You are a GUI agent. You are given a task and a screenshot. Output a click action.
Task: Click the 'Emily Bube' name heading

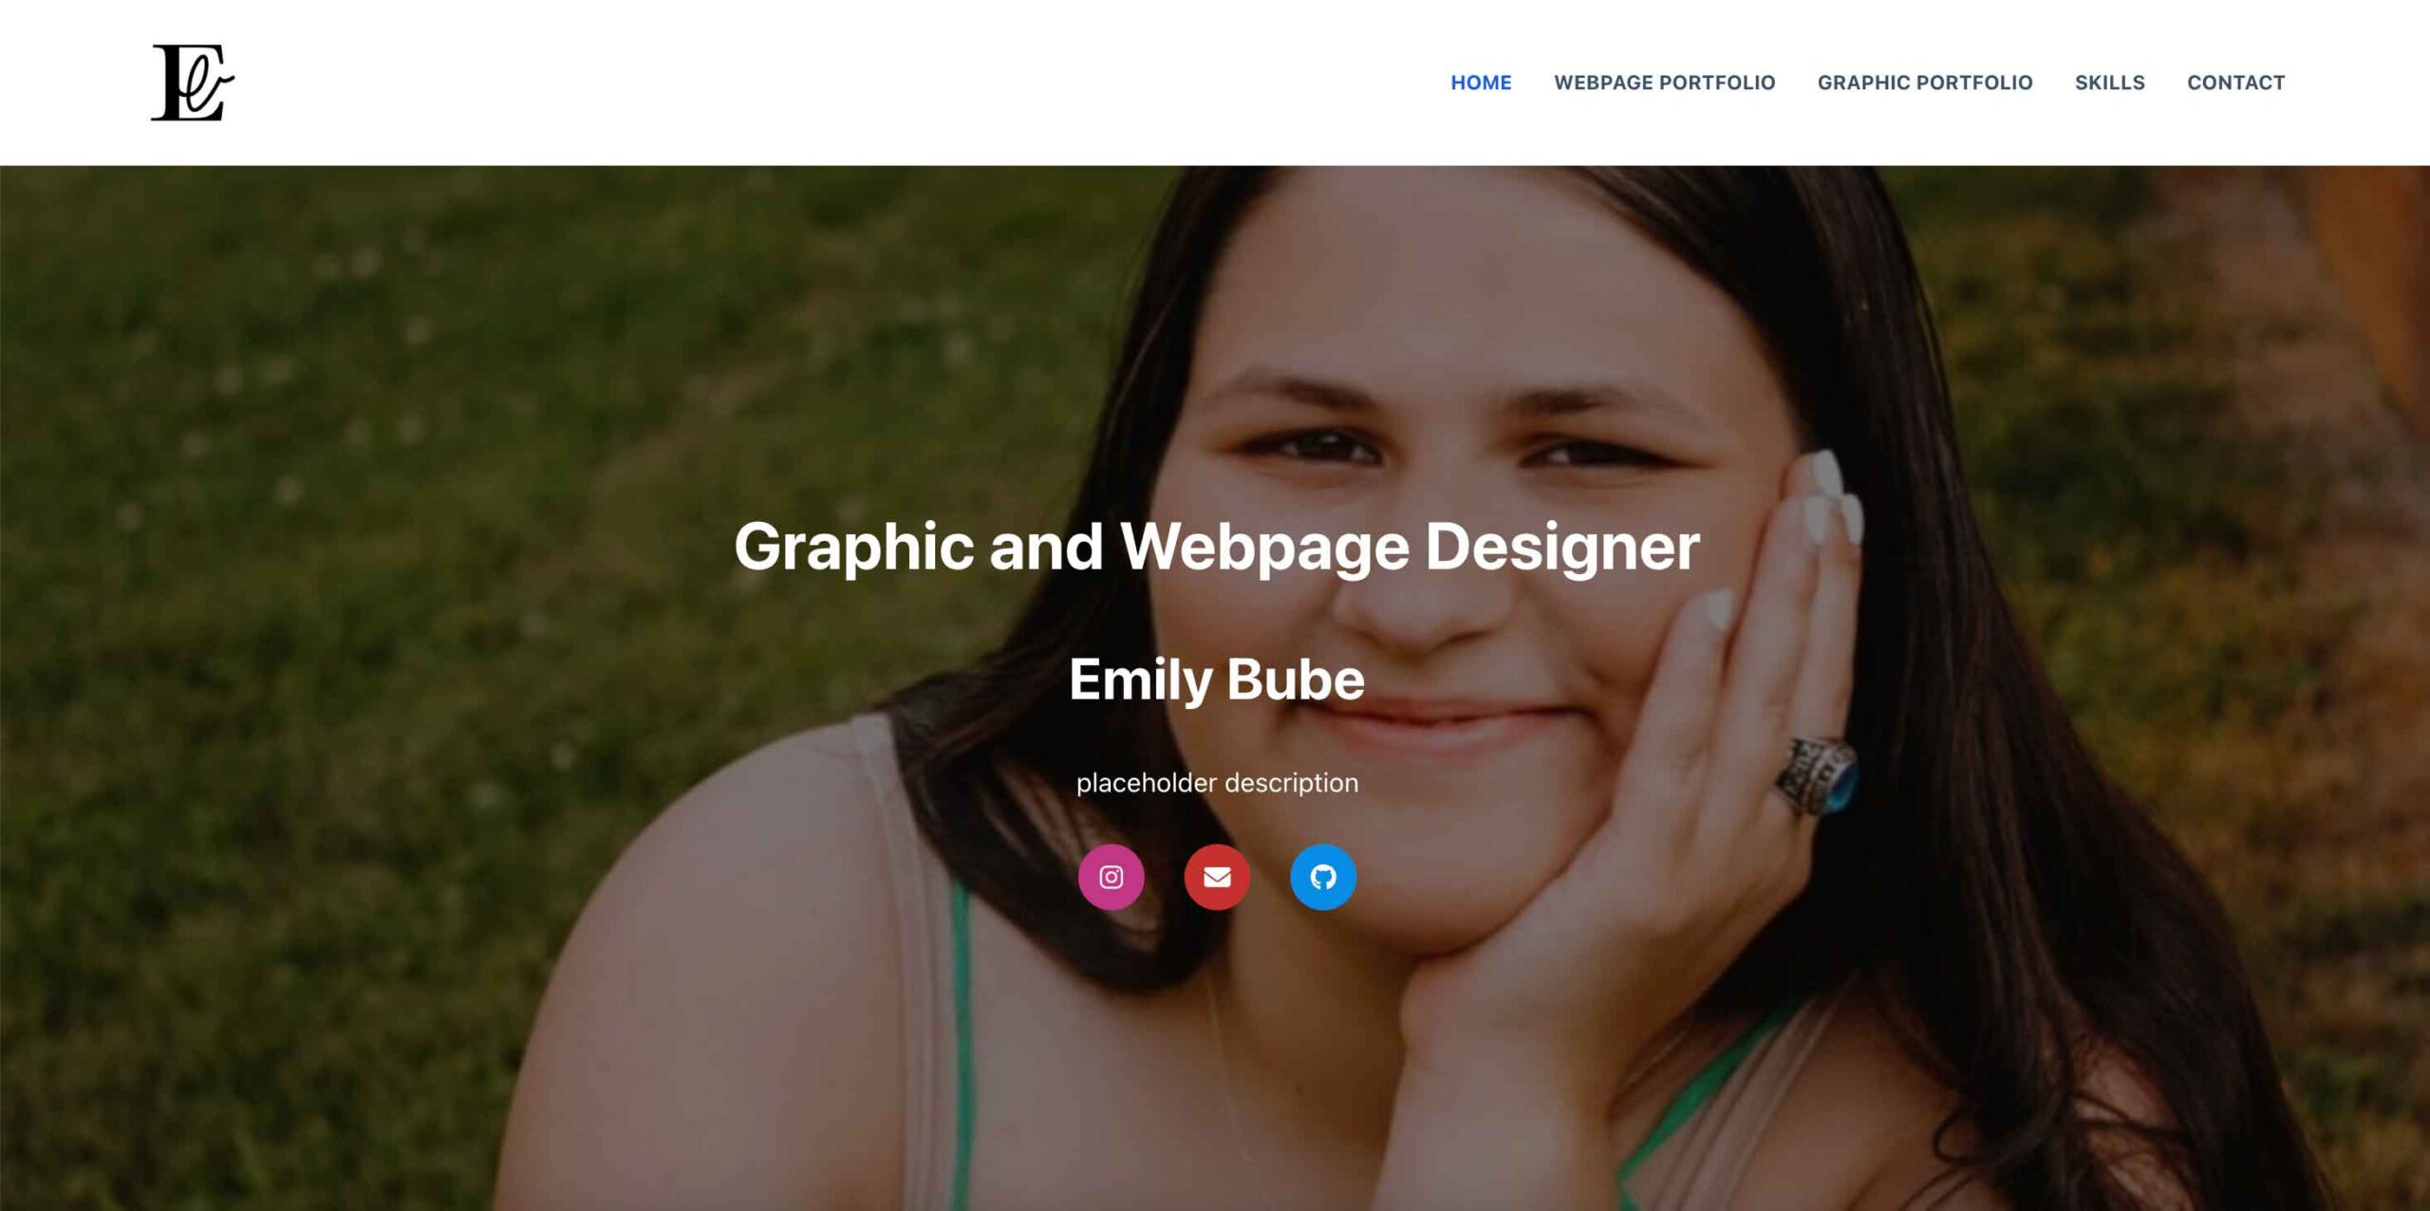coord(1217,680)
